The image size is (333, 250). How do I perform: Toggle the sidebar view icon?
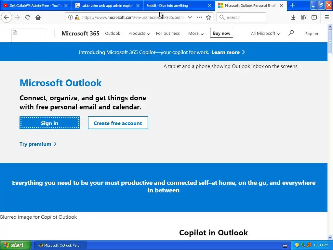coord(314,17)
